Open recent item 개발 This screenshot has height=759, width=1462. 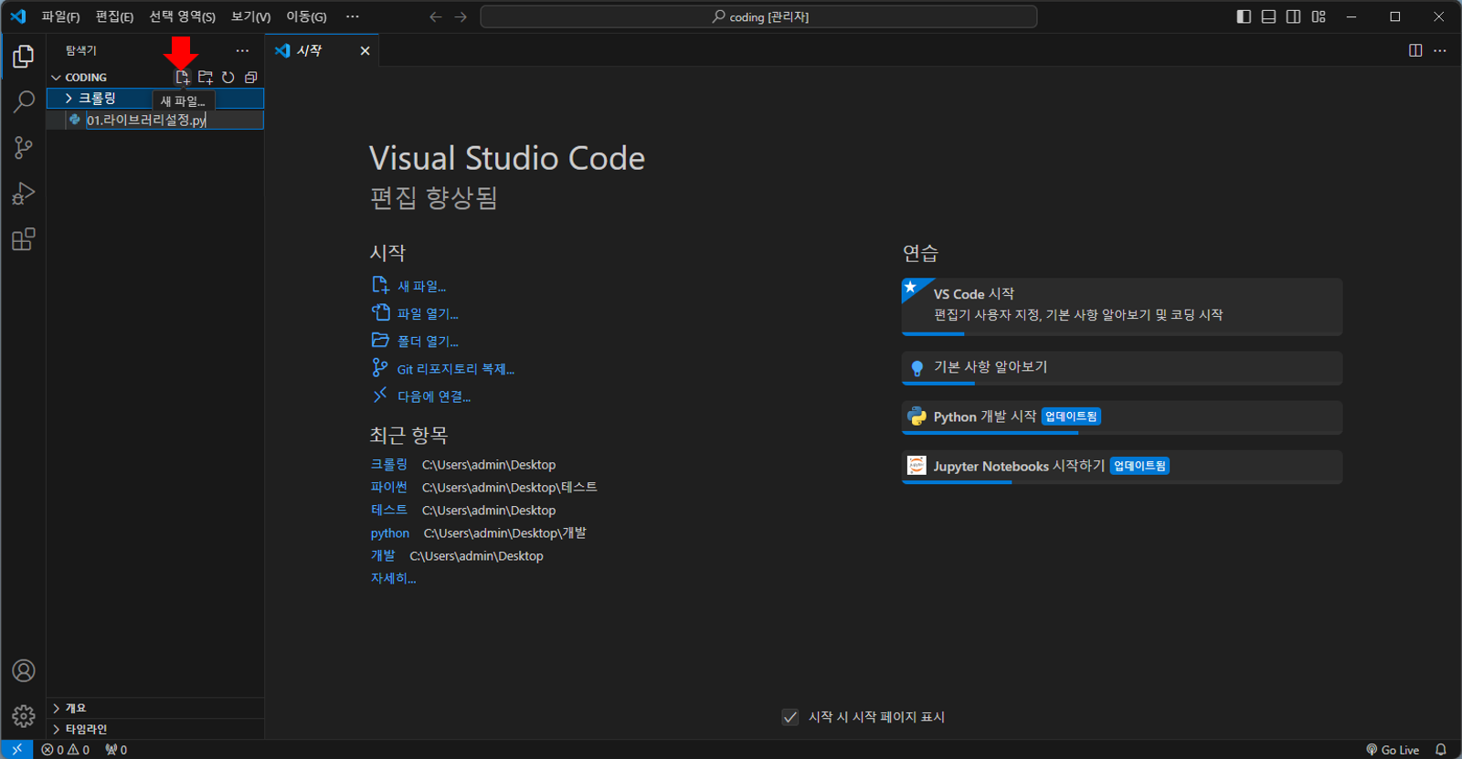click(x=383, y=556)
